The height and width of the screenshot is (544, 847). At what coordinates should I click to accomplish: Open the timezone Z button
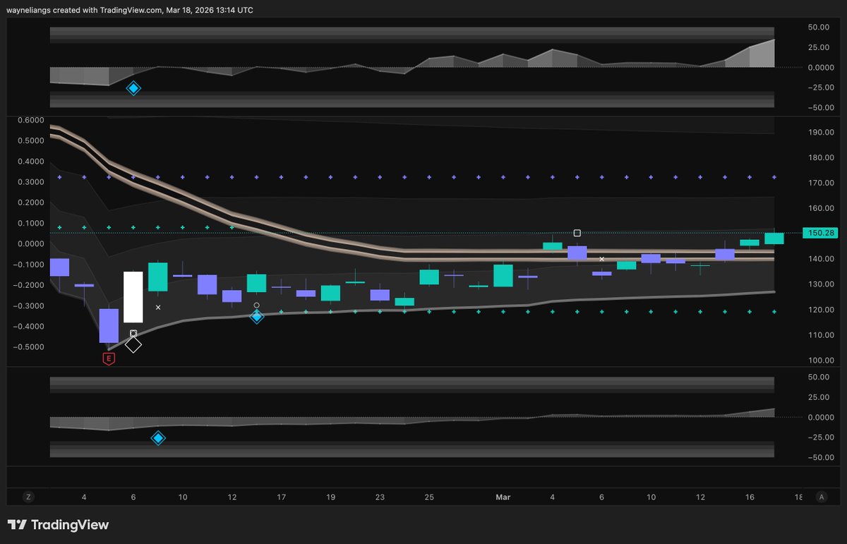(29, 497)
